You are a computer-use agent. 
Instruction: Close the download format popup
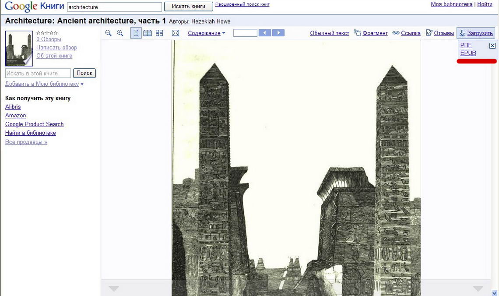(492, 46)
